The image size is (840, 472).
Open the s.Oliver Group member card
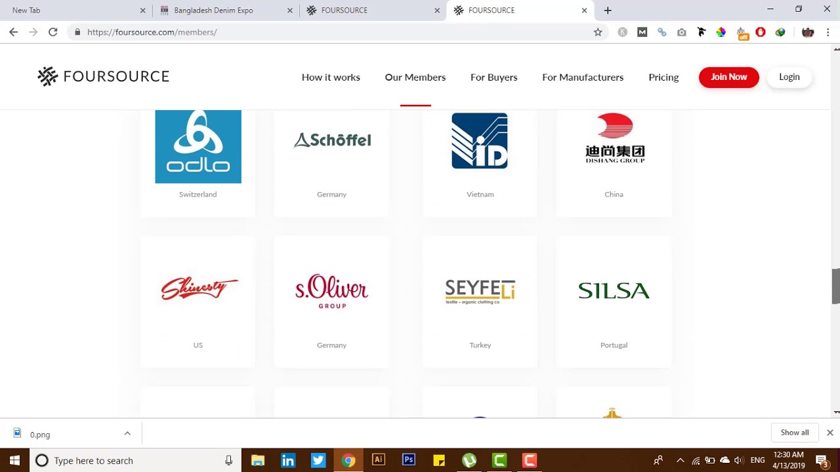[x=331, y=302]
